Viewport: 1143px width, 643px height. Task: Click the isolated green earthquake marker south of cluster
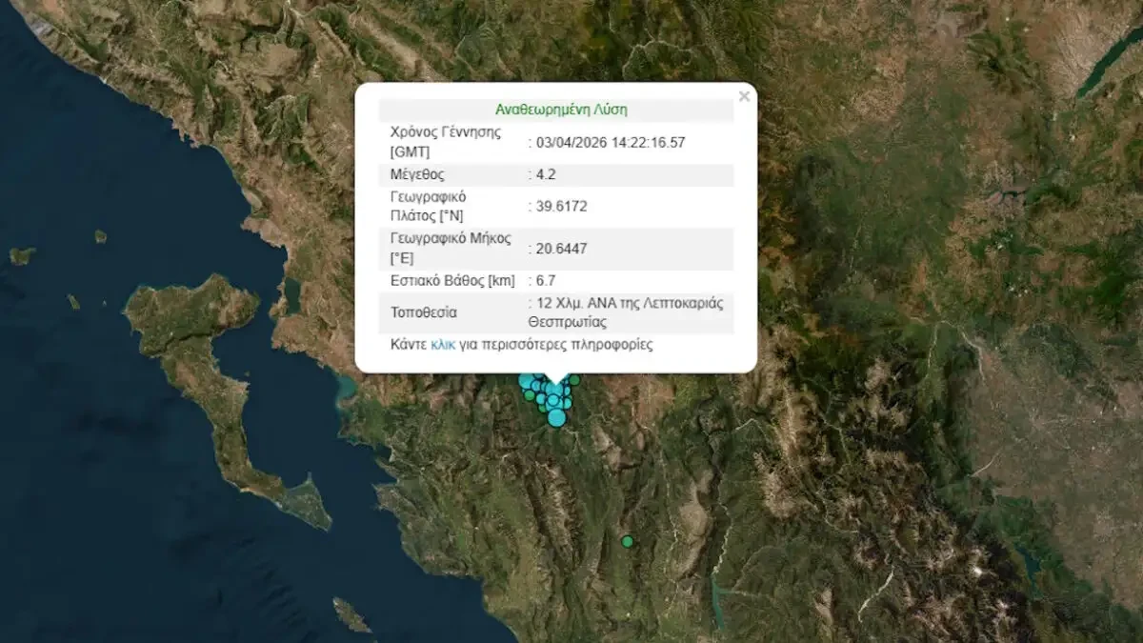[627, 541]
